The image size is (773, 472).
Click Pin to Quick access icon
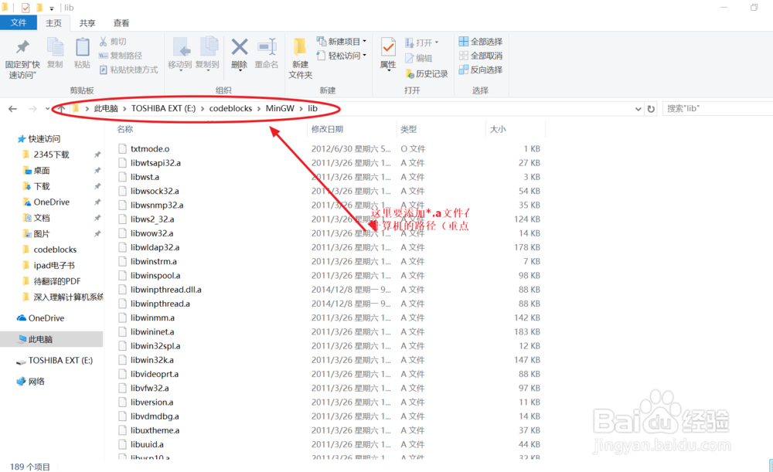[x=22, y=48]
